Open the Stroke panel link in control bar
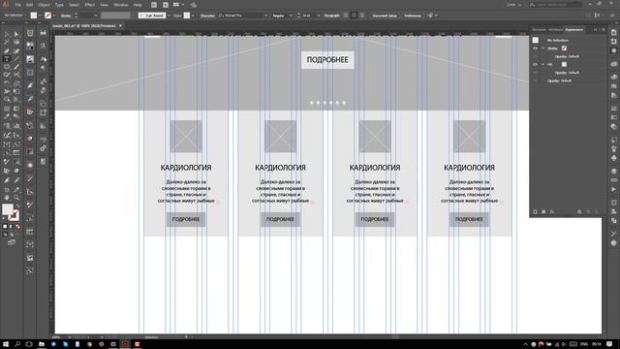This screenshot has height=349, width=620. (x=66, y=16)
